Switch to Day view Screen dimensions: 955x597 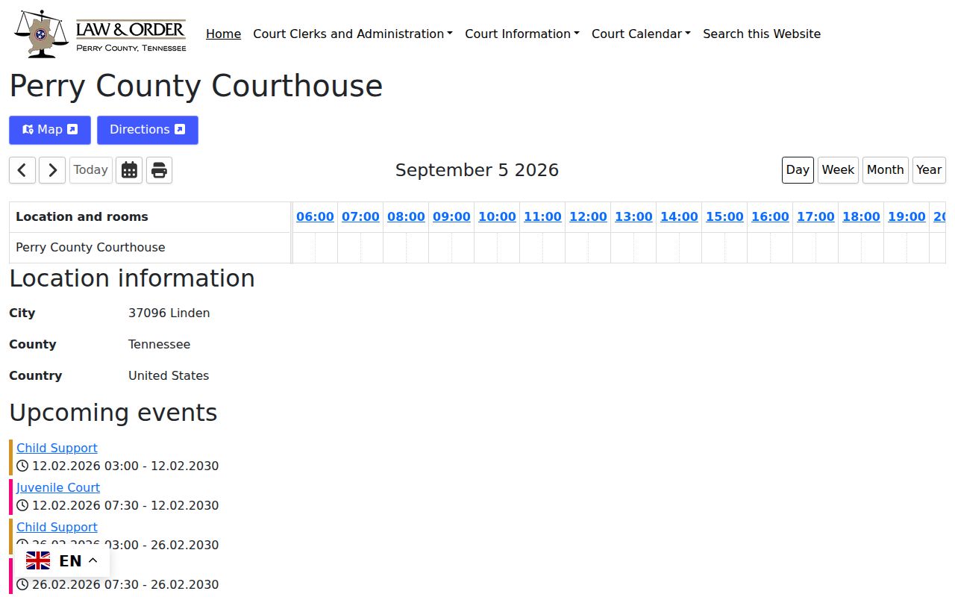pos(798,170)
